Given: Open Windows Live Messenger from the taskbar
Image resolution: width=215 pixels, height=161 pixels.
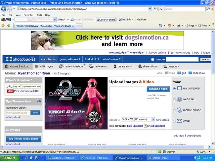Looking at the screenshot, I should pos(62,158).
